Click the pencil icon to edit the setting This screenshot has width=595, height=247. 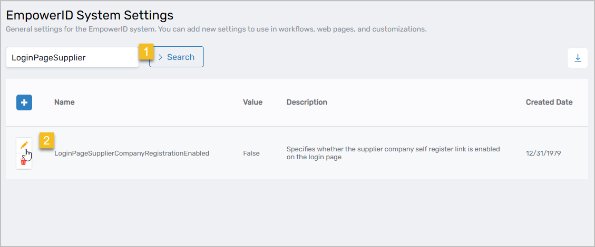pyautogui.click(x=24, y=145)
